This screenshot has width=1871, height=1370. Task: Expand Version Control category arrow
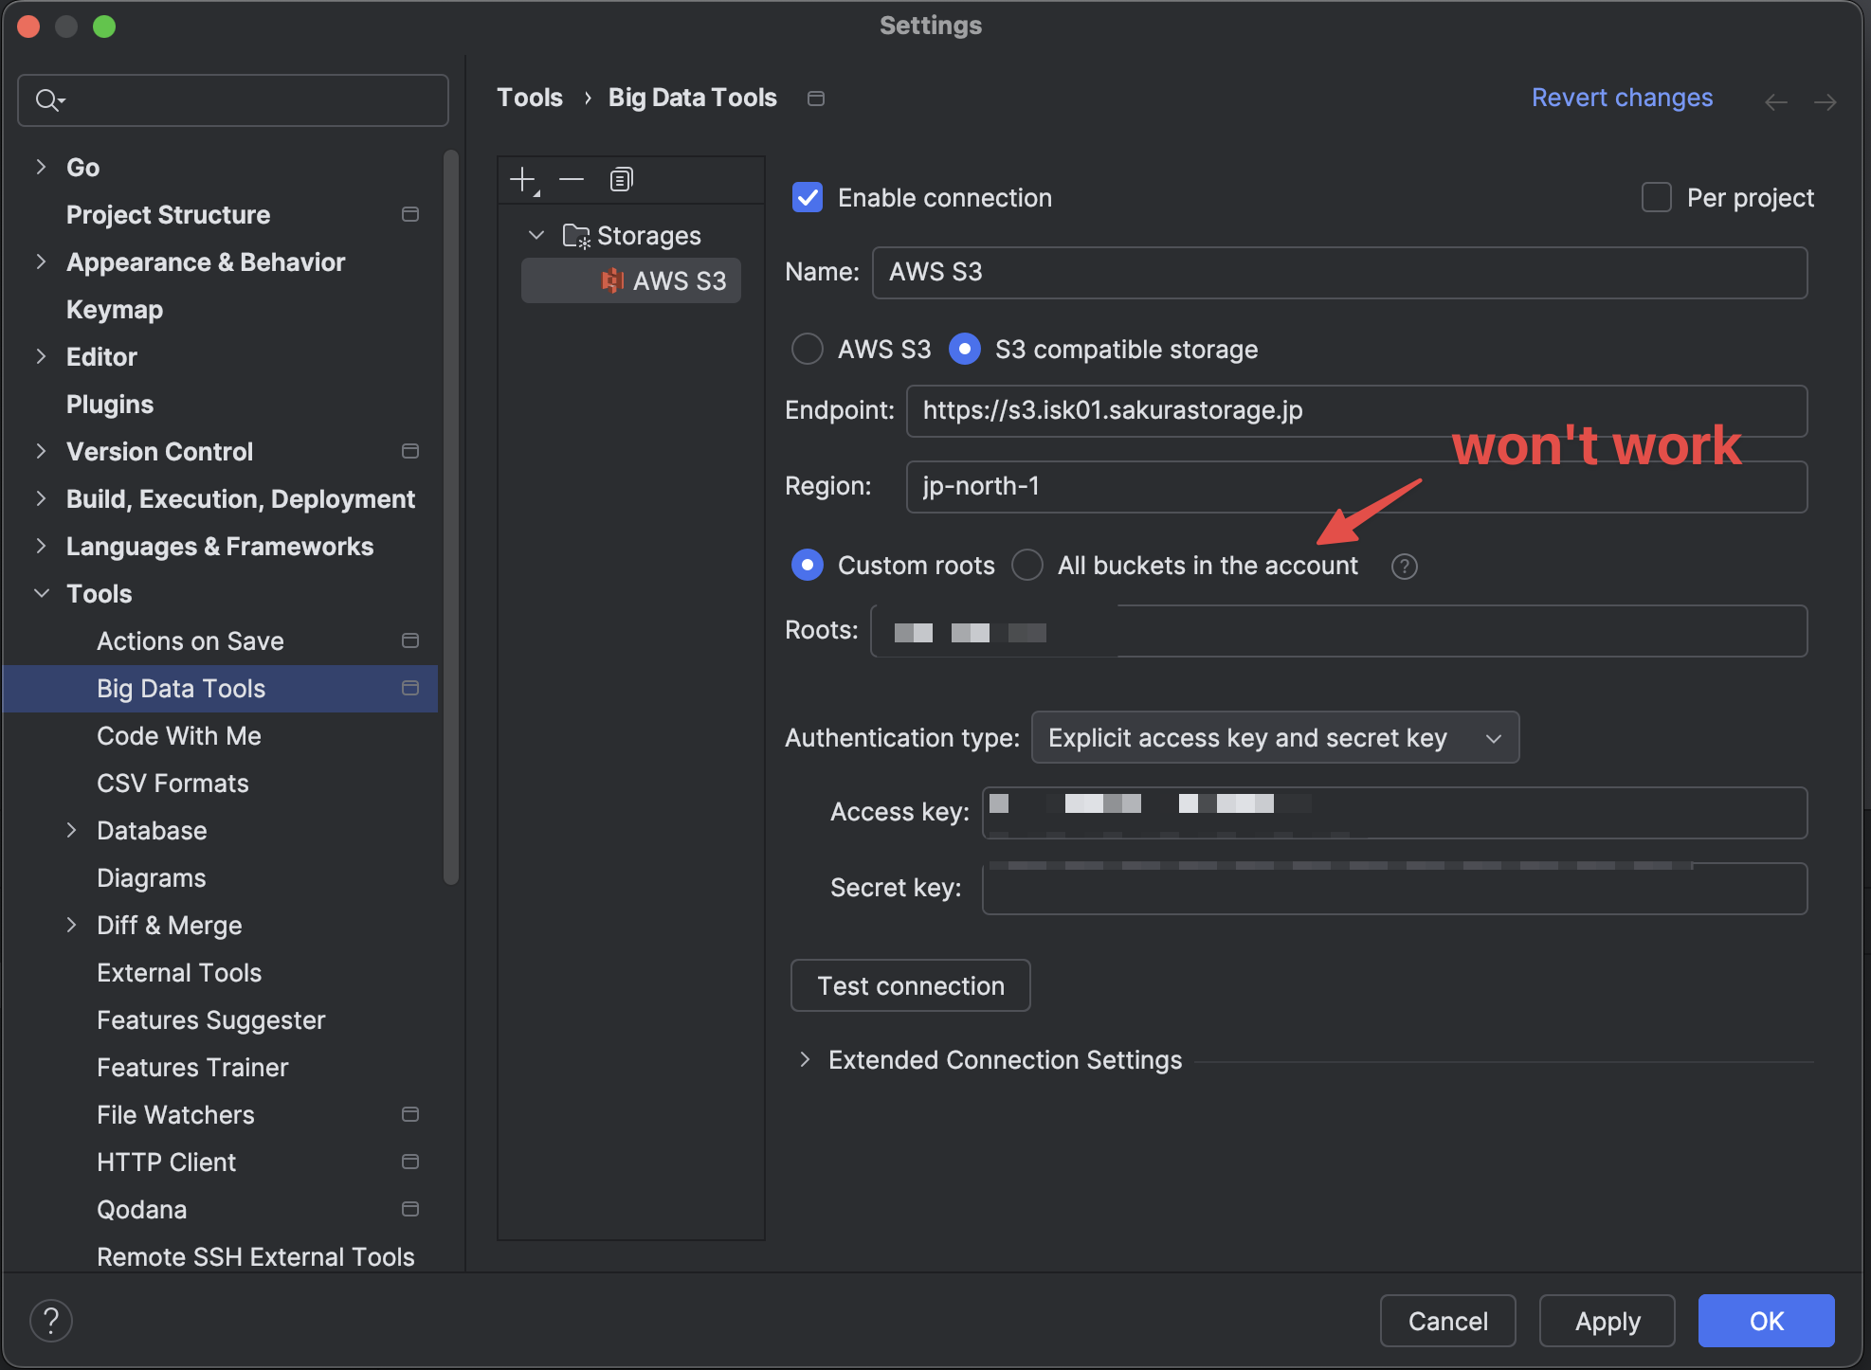[x=41, y=451]
